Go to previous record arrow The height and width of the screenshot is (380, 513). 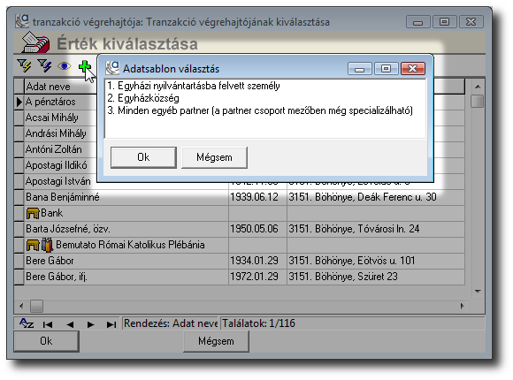pos(70,324)
